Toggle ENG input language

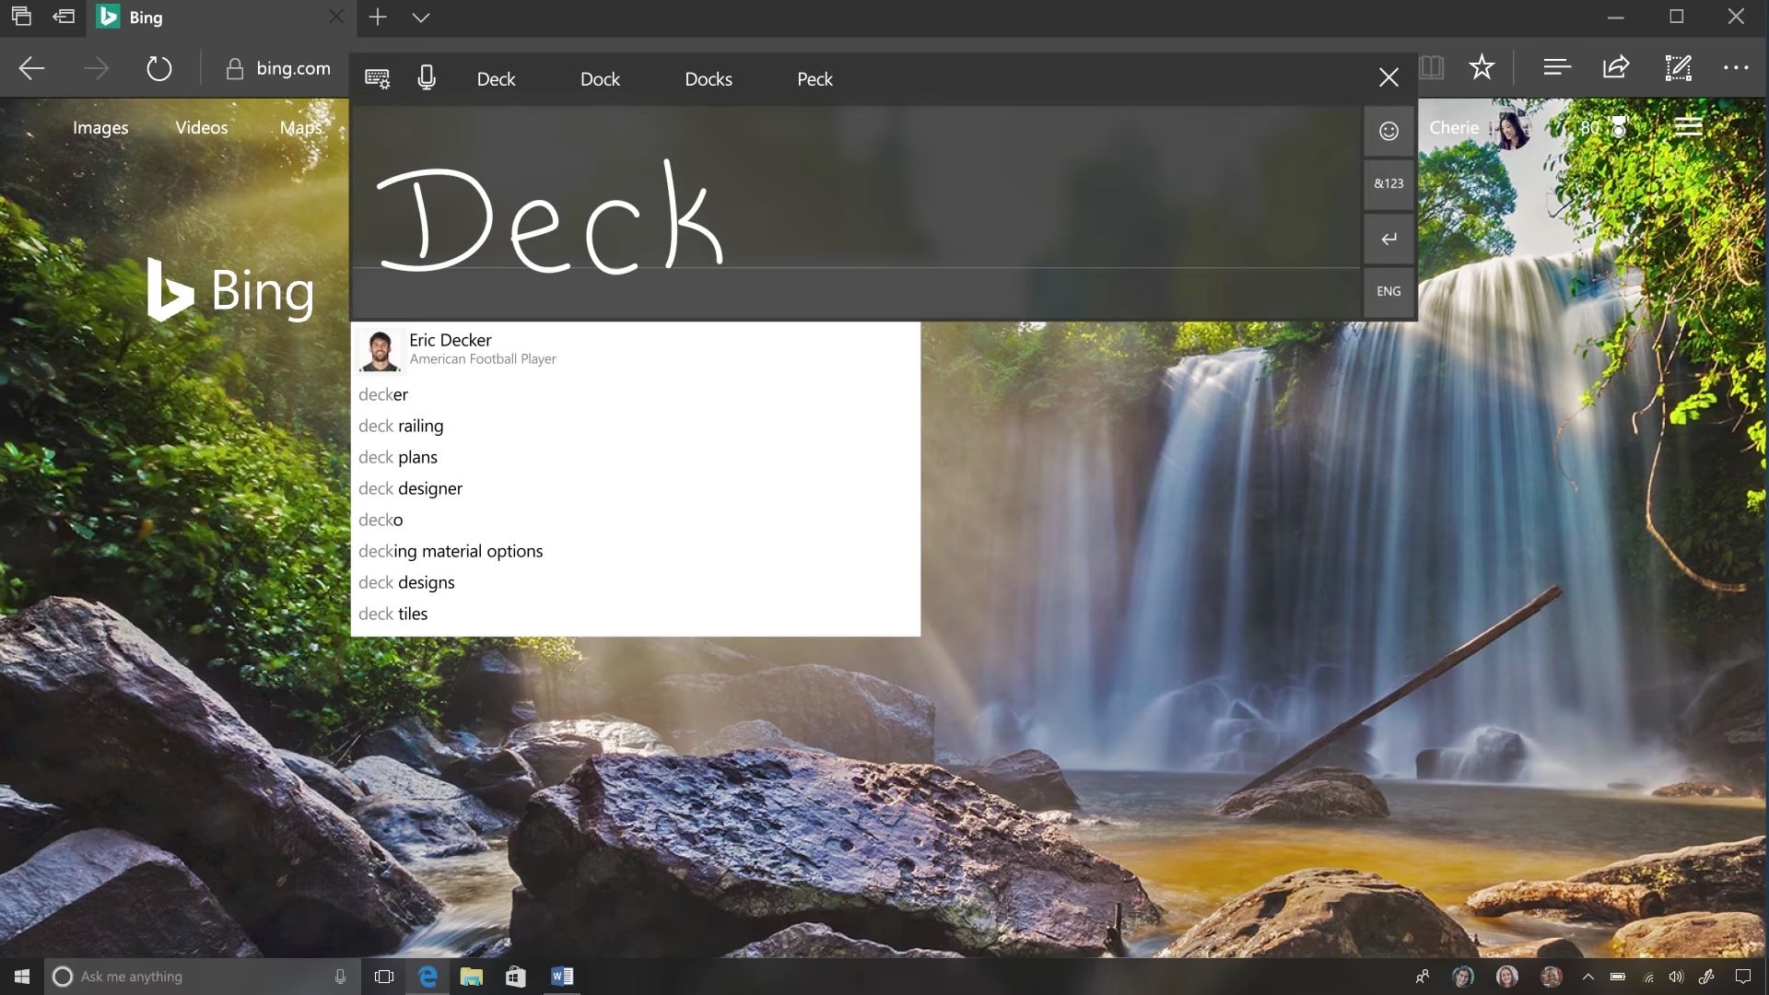(x=1388, y=291)
